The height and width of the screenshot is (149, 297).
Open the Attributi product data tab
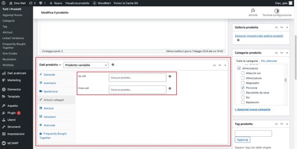(56, 108)
